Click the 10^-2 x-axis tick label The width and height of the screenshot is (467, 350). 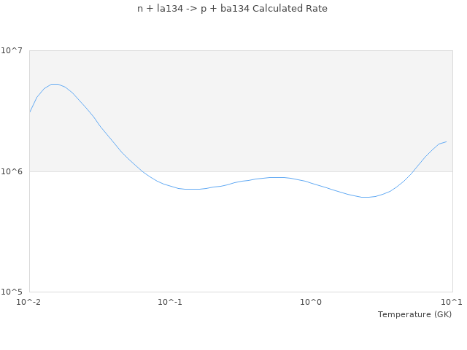point(30,303)
